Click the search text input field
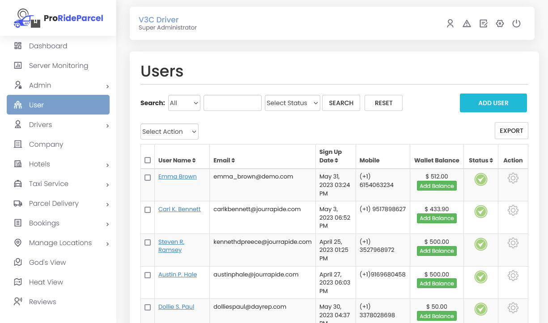Screen dimensions: 548x323 (233, 103)
